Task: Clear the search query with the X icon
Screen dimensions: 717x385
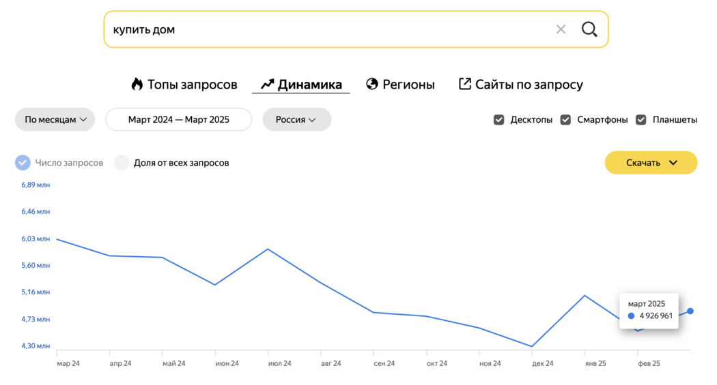Action: click(x=561, y=30)
